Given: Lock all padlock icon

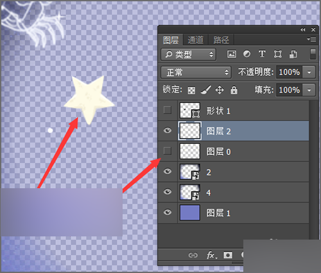Looking at the screenshot, I should coord(234,90).
